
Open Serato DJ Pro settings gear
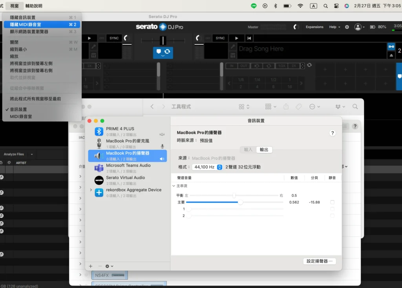point(347,27)
